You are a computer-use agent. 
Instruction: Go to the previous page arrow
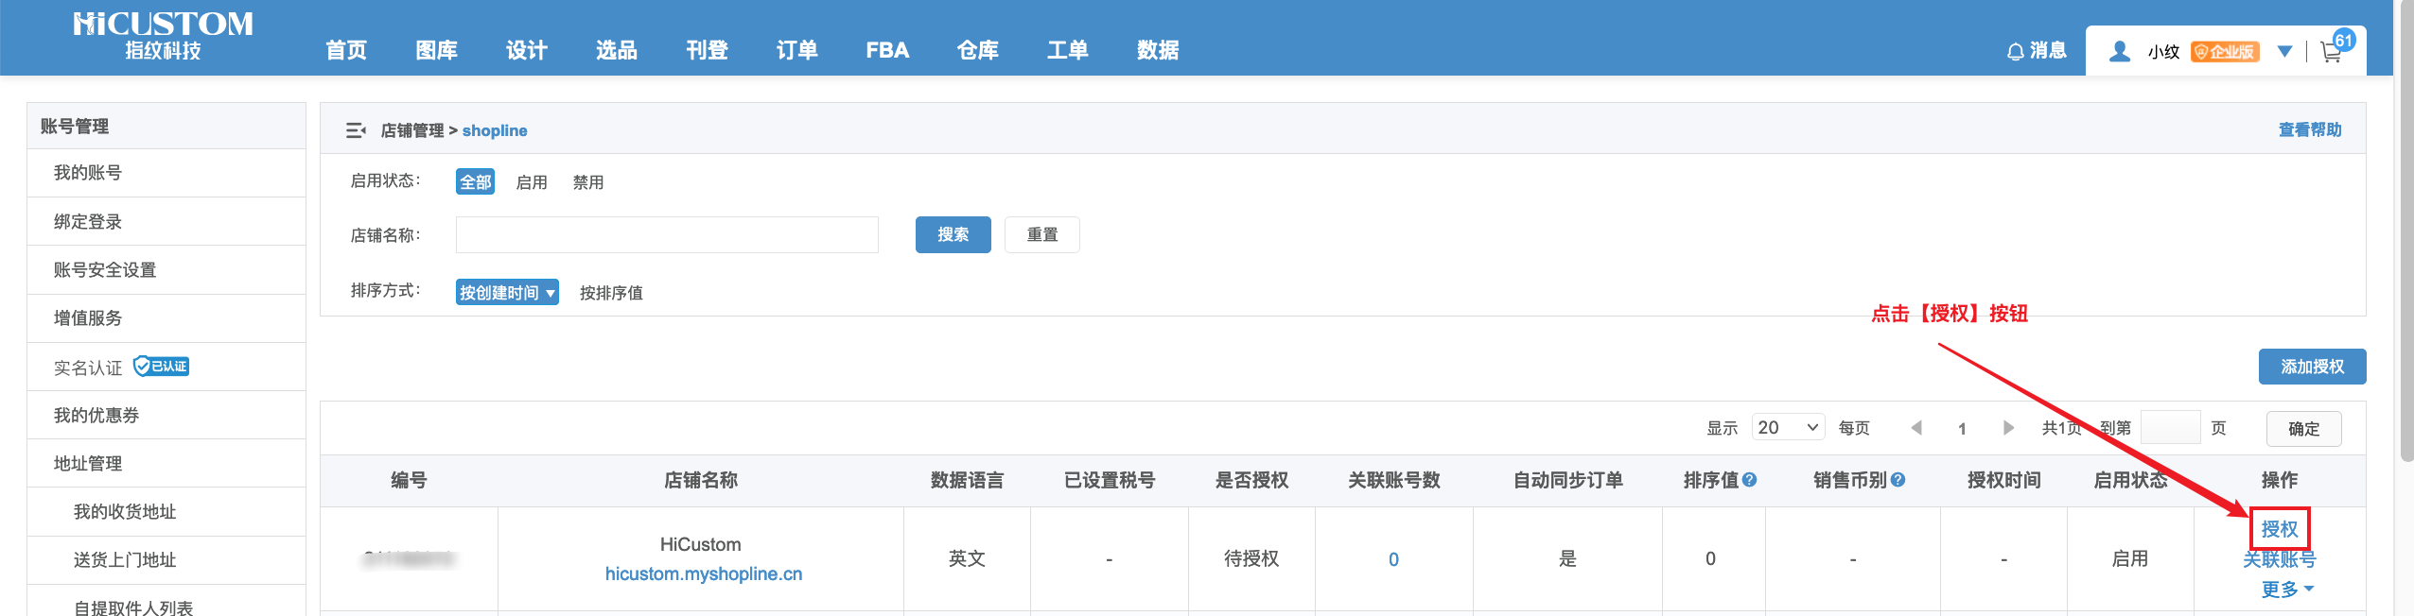[x=1916, y=428]
